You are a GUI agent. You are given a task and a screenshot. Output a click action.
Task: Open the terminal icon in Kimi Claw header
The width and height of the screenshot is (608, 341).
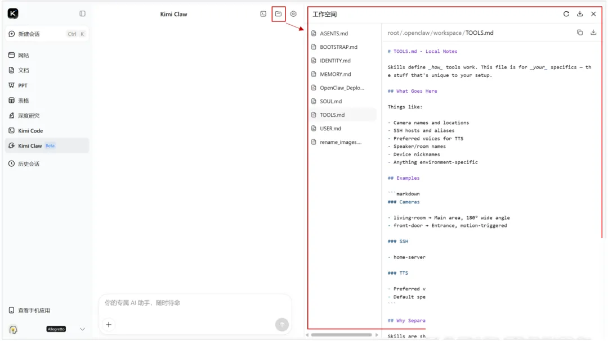click(x=263, y=14)
